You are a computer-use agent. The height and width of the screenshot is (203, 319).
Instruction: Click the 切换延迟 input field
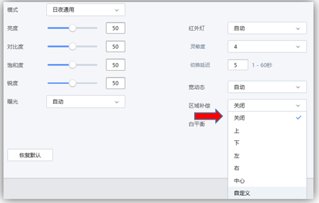click(238, 65)
